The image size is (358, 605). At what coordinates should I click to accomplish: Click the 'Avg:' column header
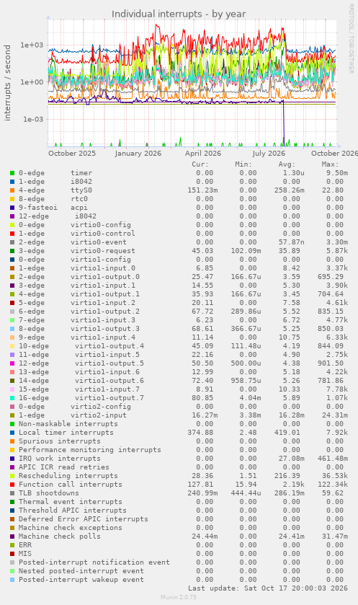pyautogui.click(x=287, y=164)
